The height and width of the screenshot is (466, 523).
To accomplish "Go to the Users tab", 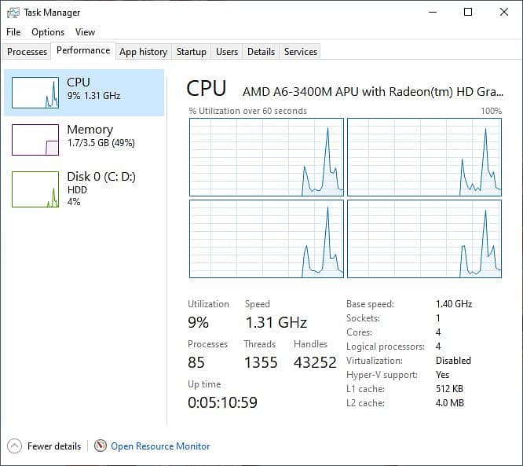I will coord(227,52).
